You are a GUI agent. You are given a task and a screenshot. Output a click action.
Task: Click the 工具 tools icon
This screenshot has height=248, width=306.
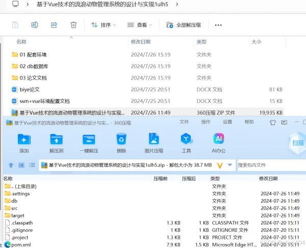click(186, 143)
